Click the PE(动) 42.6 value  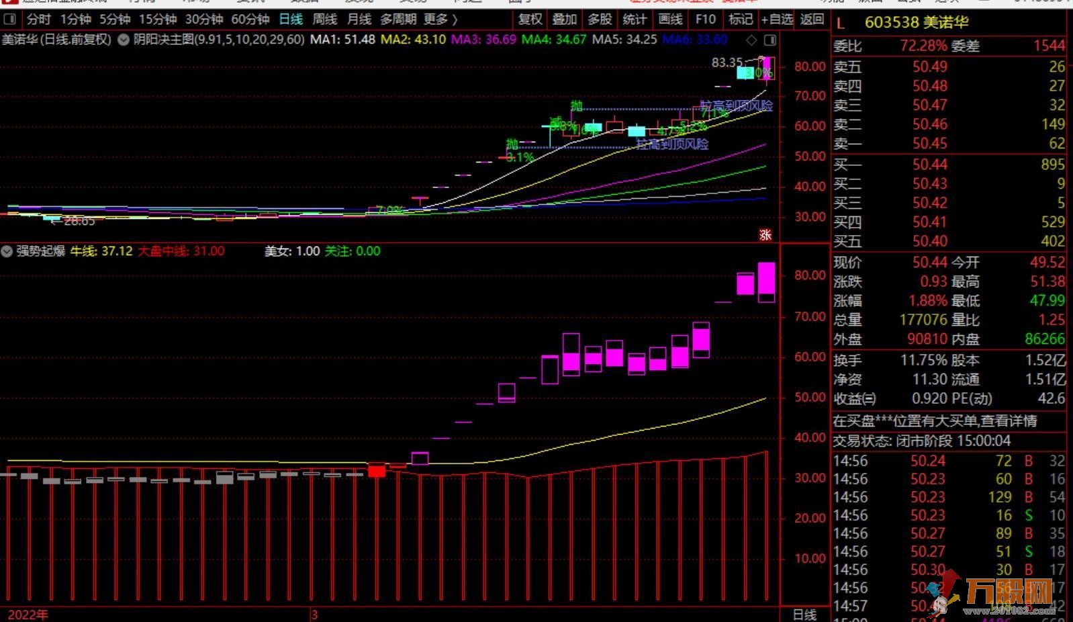tap(1052, 399)
